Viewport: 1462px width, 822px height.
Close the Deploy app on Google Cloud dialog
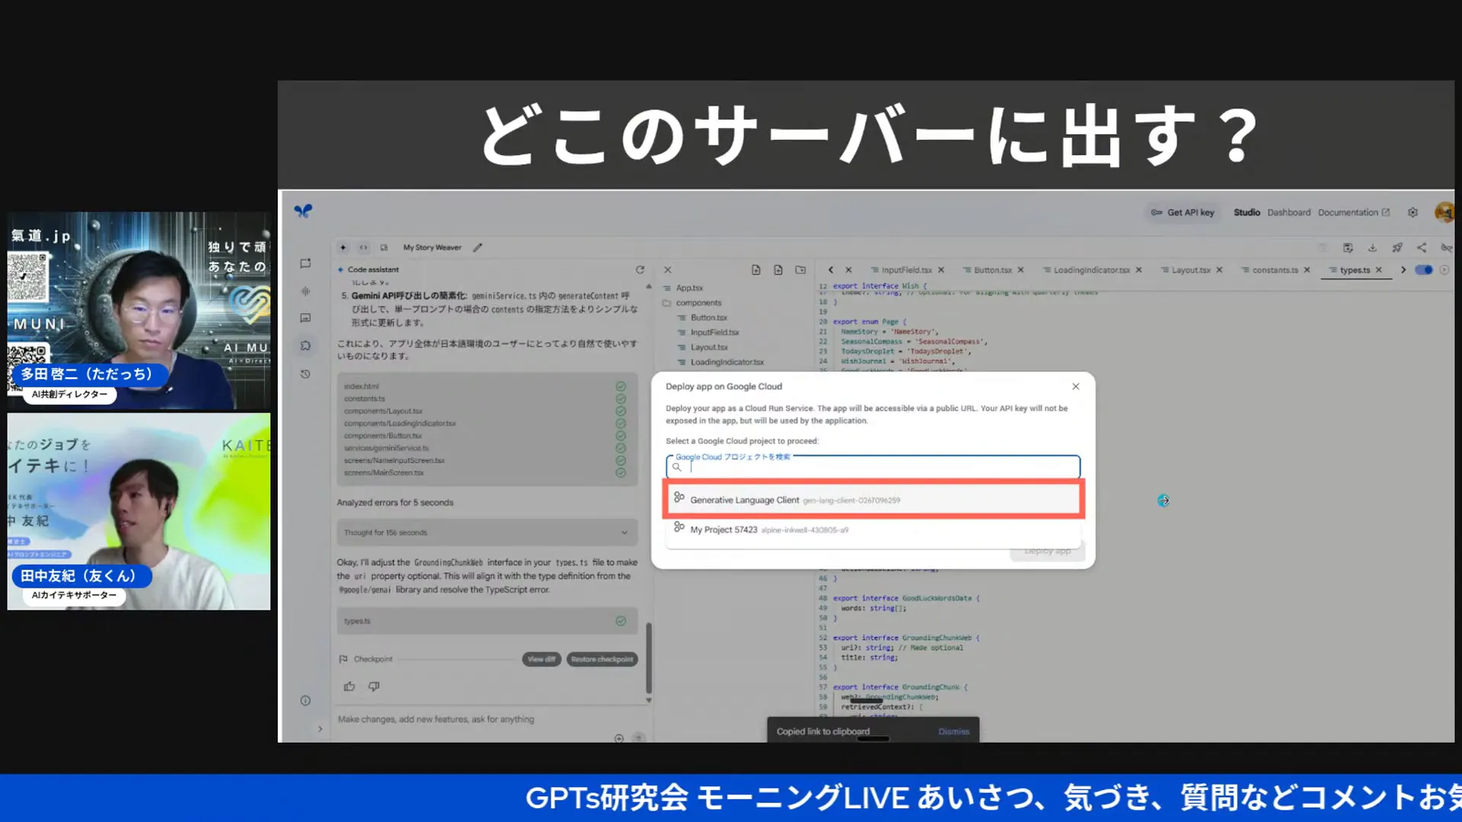point(1075,387)
